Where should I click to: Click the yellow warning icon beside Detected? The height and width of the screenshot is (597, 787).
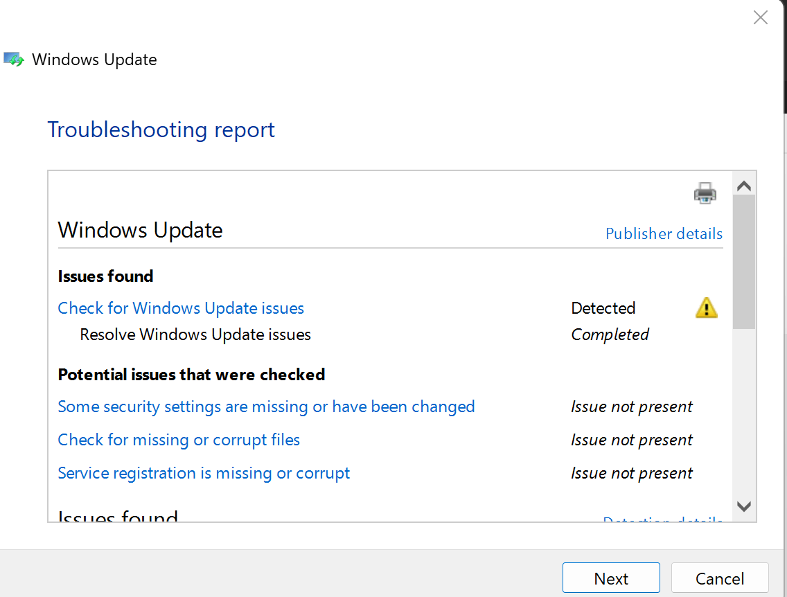[706, 308]
